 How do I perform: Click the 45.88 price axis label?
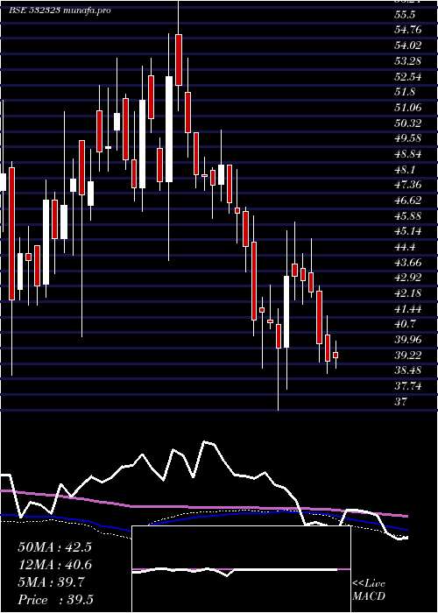pyautogui.click(x=408, y=216)
